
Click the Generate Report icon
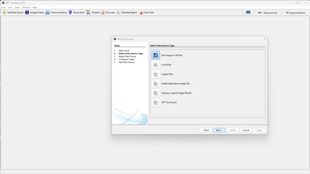coord(119,12)
